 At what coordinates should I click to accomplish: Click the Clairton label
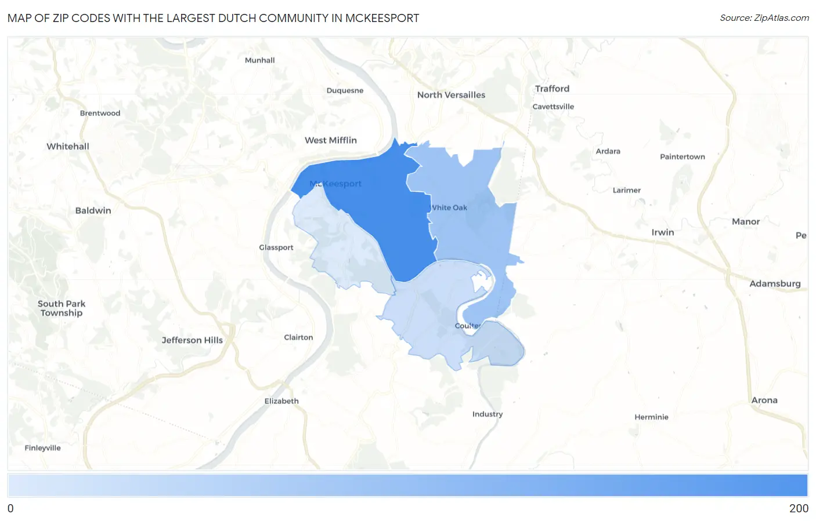[298, 337]
